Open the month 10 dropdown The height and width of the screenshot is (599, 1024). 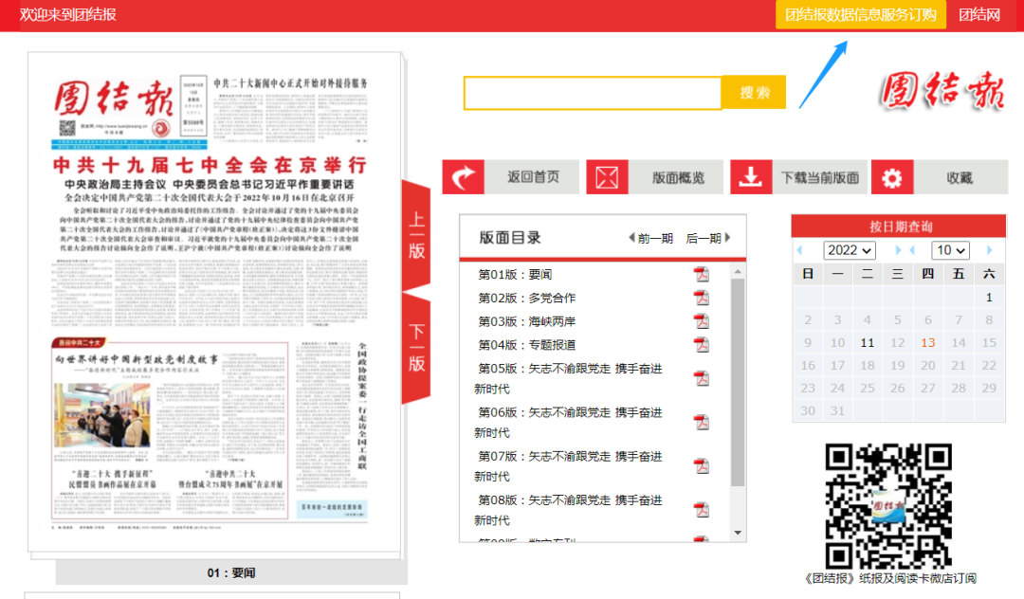[x=950, y=250]
